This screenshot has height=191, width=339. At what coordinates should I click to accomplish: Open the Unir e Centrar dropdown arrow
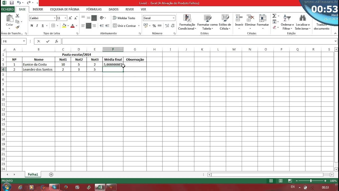point(139,26)
